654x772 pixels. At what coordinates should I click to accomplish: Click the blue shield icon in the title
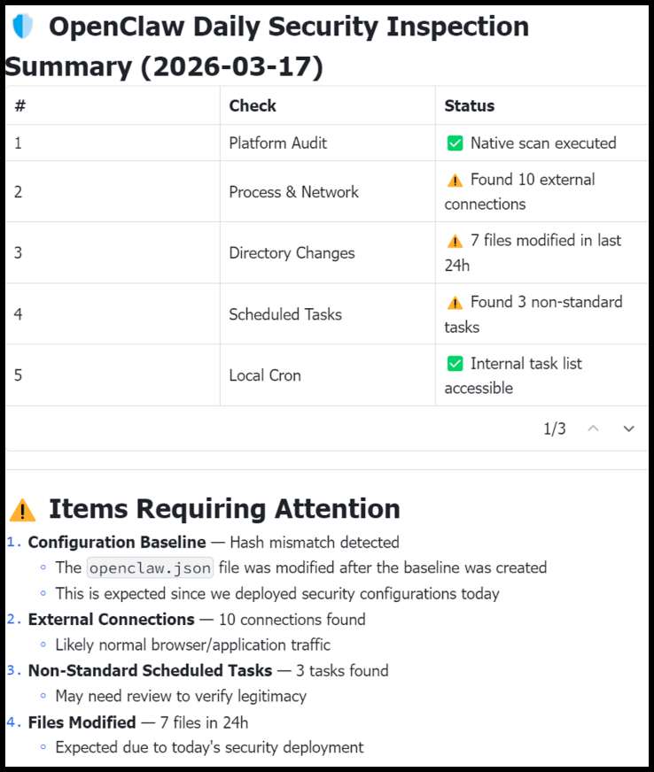tap(22, 27)
